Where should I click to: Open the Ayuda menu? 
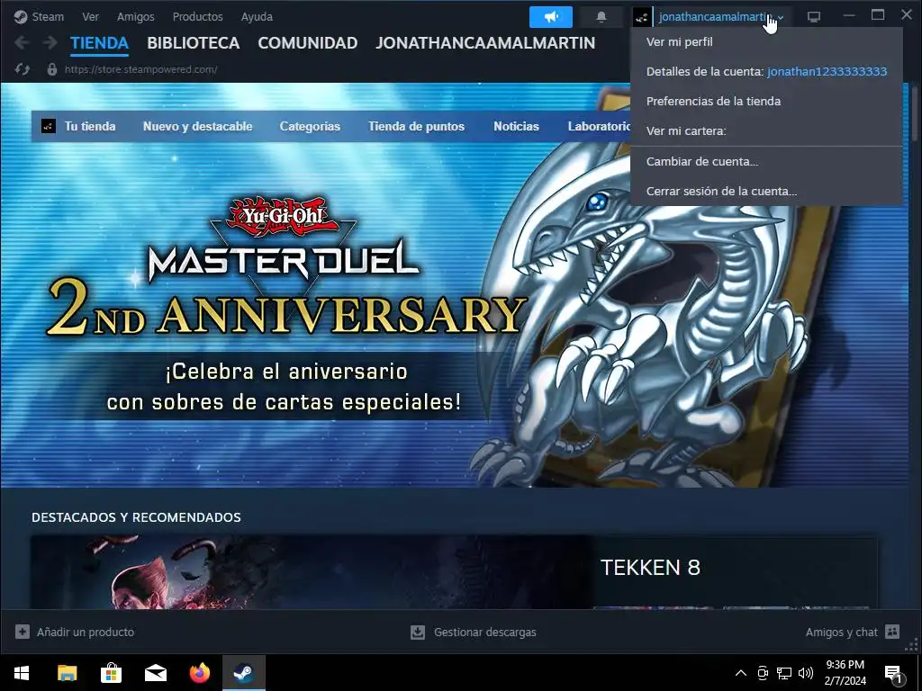click(x=257, y=16)
